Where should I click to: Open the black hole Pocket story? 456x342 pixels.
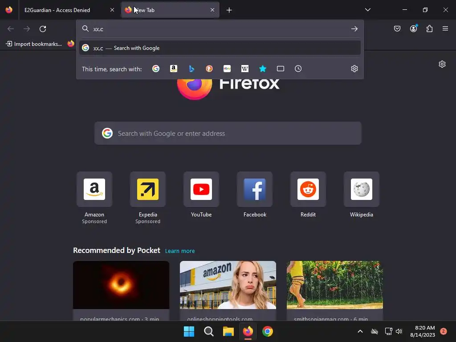tap(121, 291)
